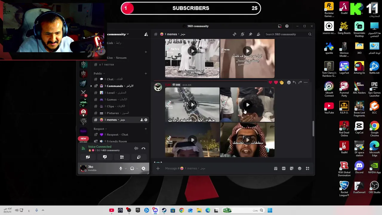Add reaction smiley on hovered message
382x215 pixels.
click(289, 82)
